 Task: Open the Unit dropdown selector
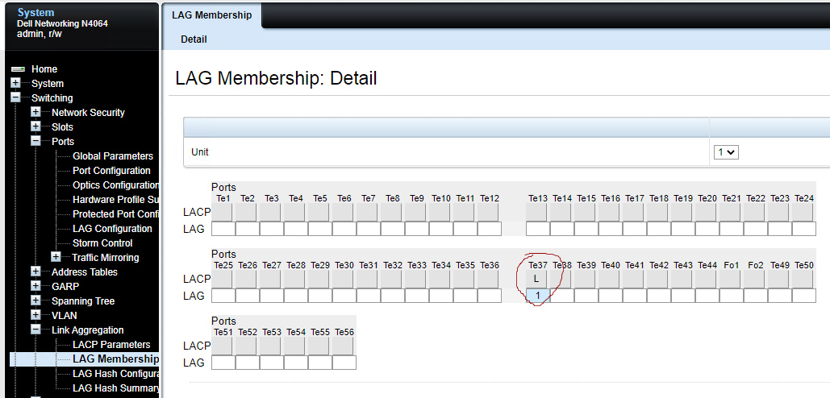[x=726, y=152]
